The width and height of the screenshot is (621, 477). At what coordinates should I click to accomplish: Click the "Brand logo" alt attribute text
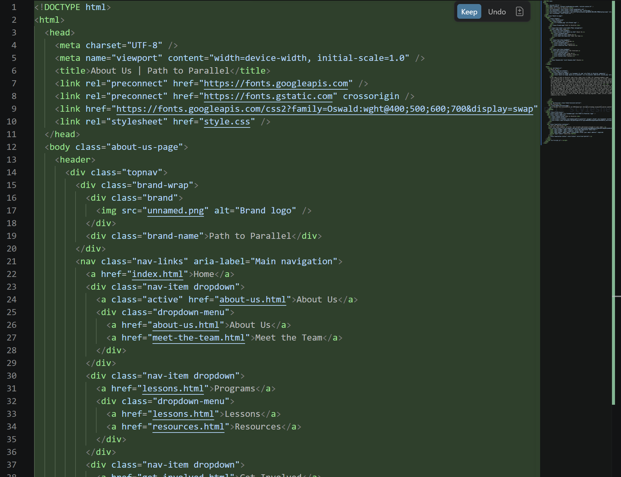tap(266, 210)
